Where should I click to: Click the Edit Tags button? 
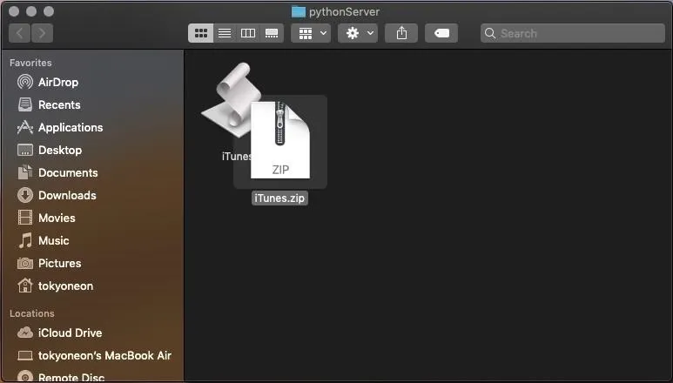point(441,33)
